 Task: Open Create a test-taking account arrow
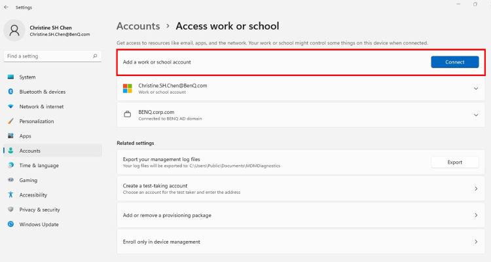click(476, 189)
